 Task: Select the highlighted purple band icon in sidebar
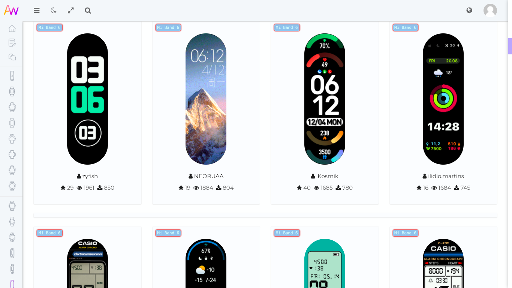tap(12, 284)
